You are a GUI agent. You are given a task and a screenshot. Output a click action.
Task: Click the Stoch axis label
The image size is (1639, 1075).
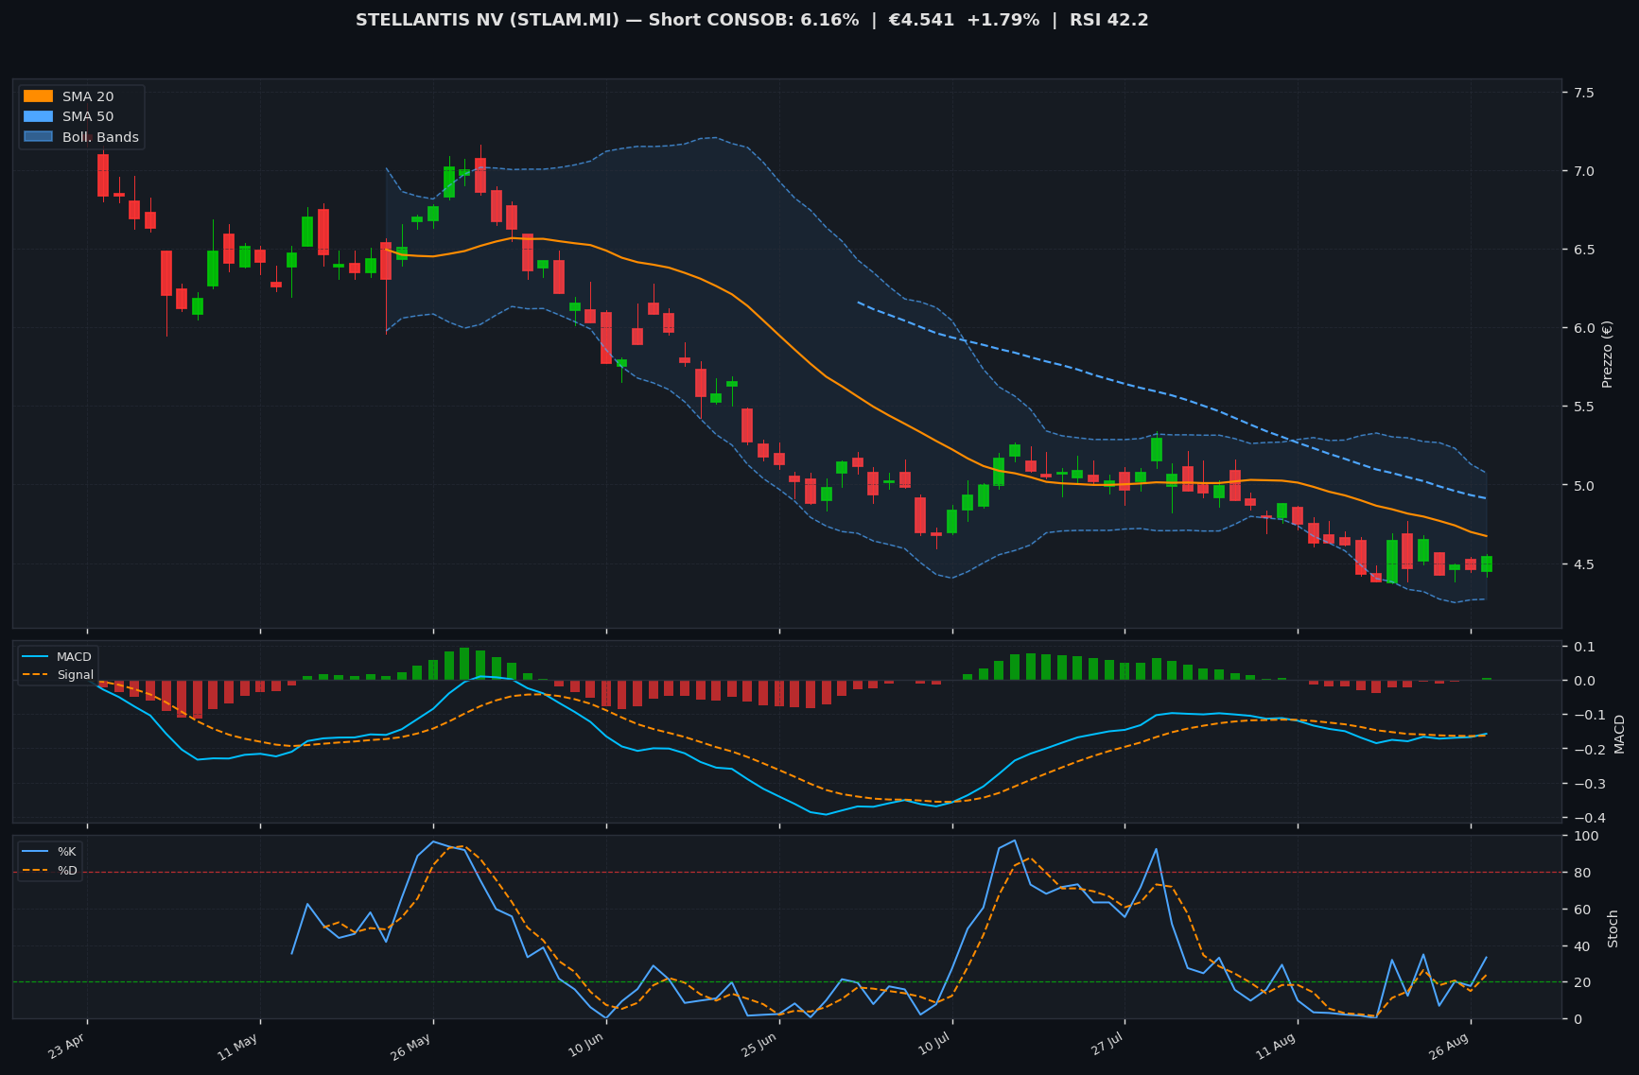pyautogui.click(x=1613, y=928)
